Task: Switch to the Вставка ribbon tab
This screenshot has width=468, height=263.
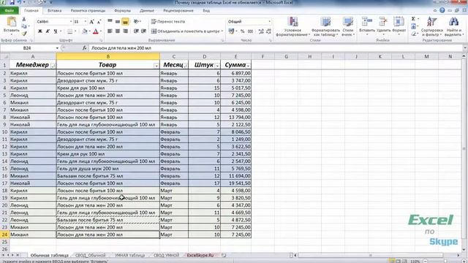Action: [x=55, y=10]
